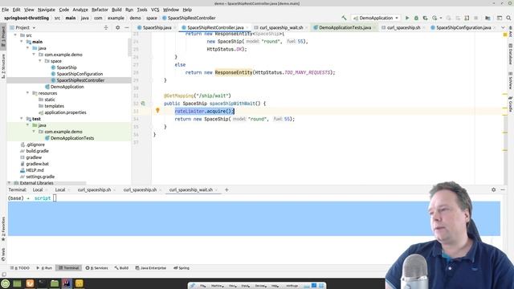Click the Build project hammer icon
Image resolution: width=514 pixels, height=289 pixels.
point(344,18)
